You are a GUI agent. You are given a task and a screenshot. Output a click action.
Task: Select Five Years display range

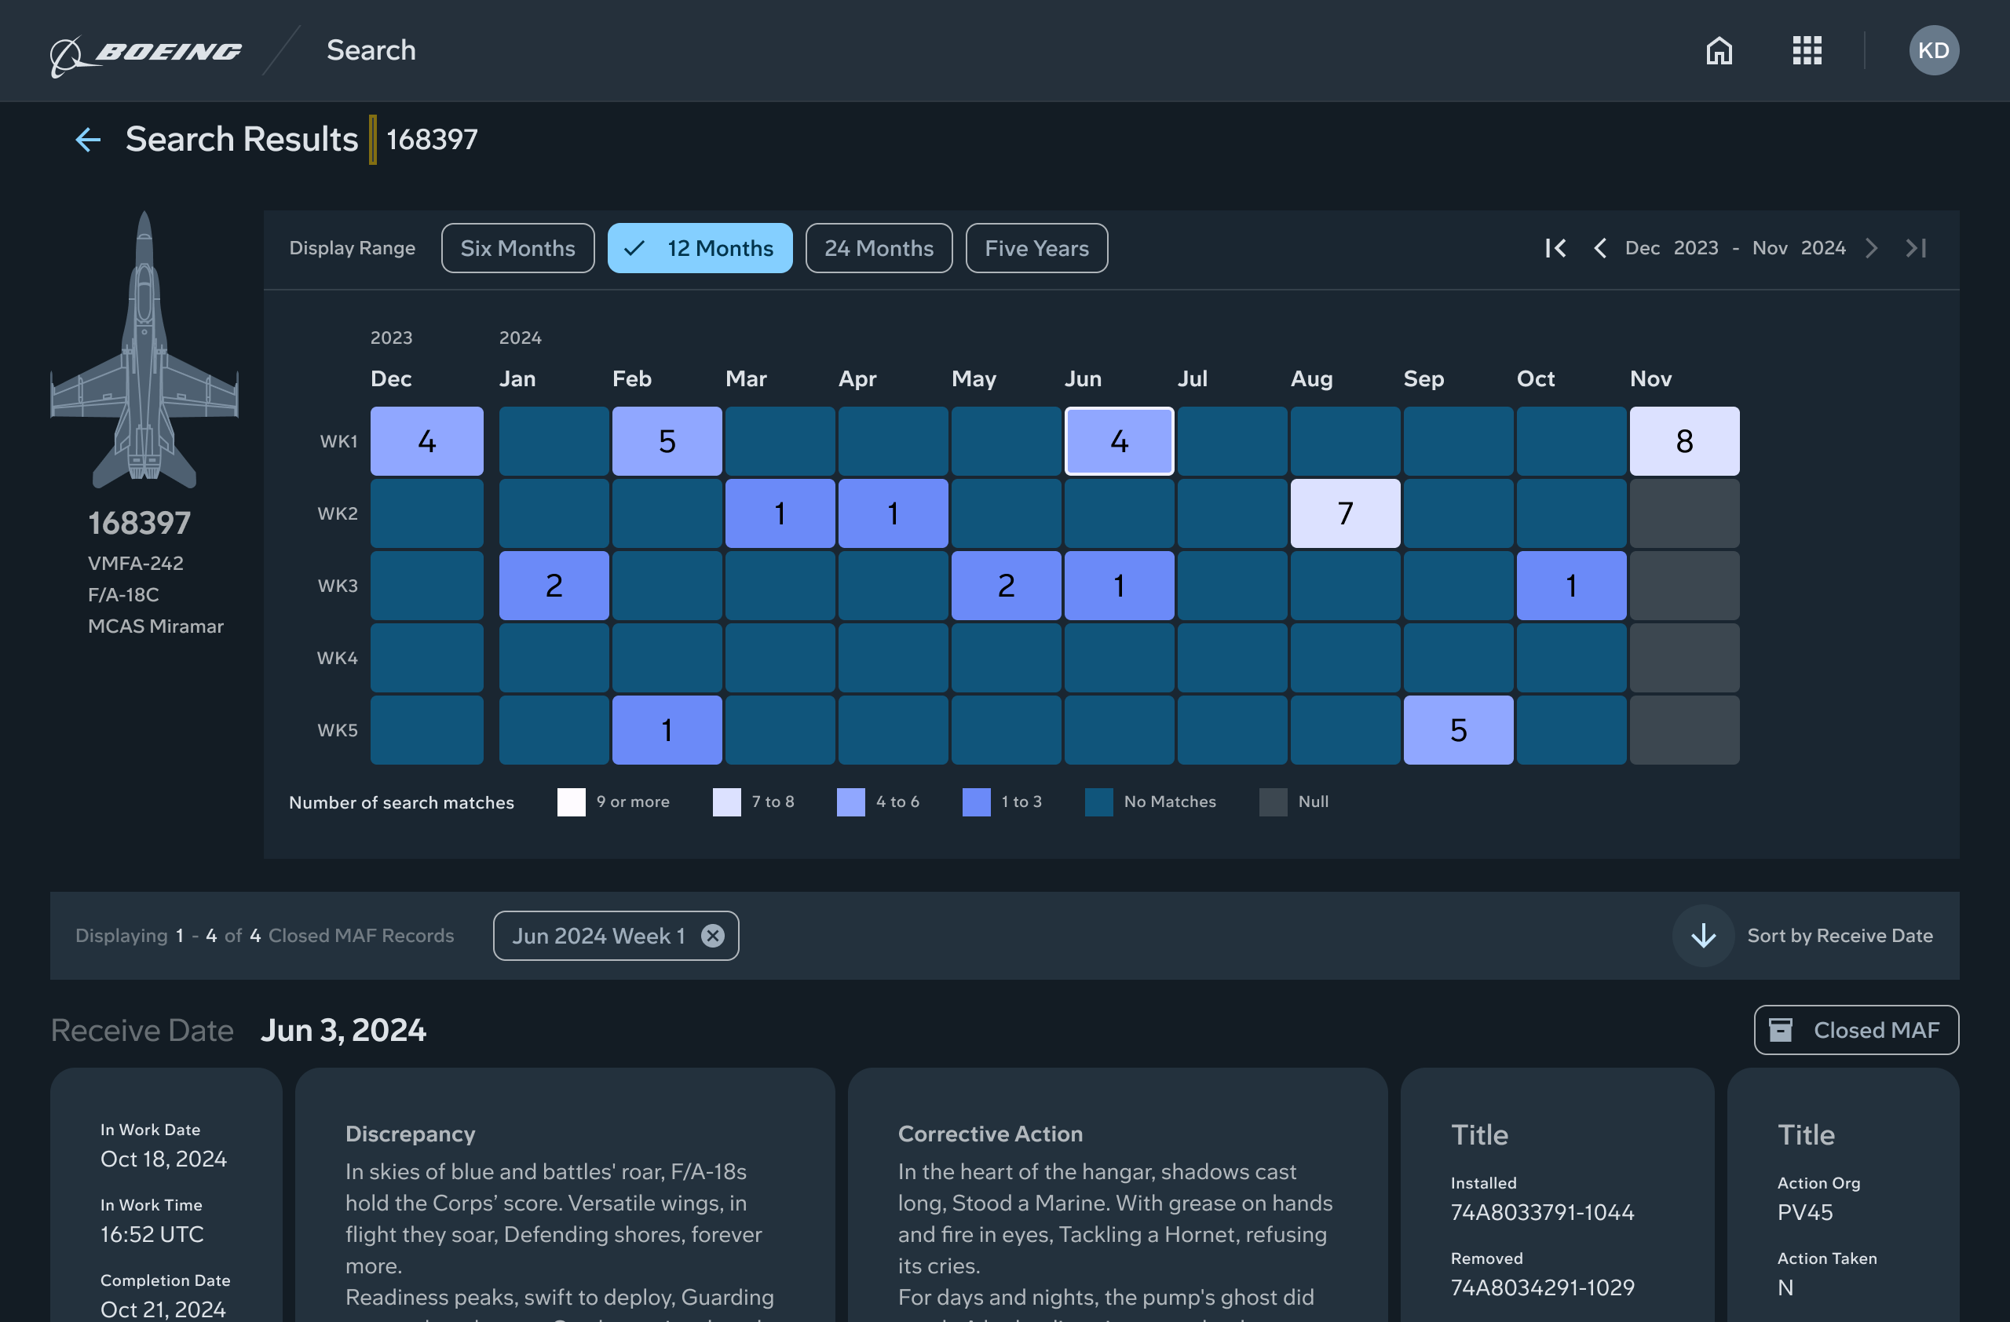click(1037, 248)
